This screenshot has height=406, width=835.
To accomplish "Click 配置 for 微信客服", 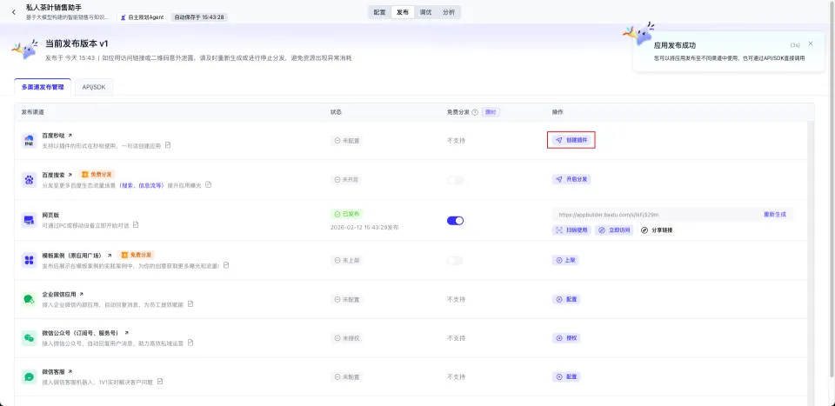I will click(566, 376).
